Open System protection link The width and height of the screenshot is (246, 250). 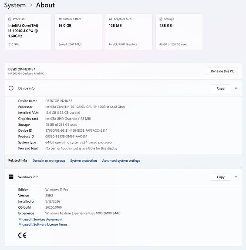tap(84, 160)
